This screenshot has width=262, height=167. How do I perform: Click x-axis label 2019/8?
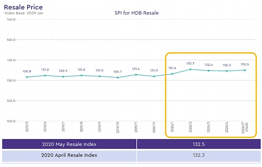[x=81, y=127]
